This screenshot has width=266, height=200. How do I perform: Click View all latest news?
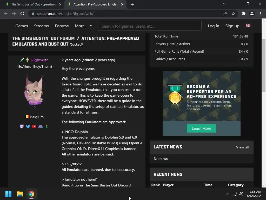(x=243, y=147)
